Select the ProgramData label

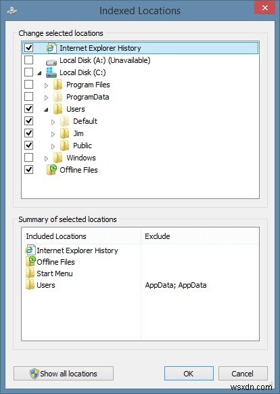point(88,97)
